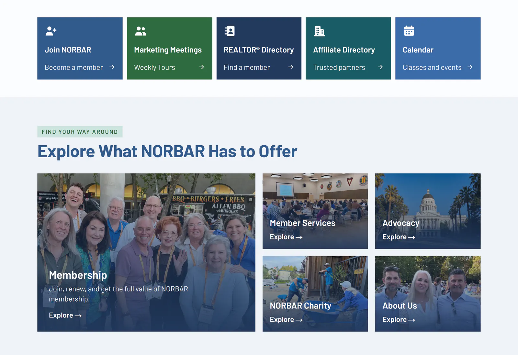Click the address book icon on REALTOR Directory card
Screen dimensions: 518x355
click(230, 31)
